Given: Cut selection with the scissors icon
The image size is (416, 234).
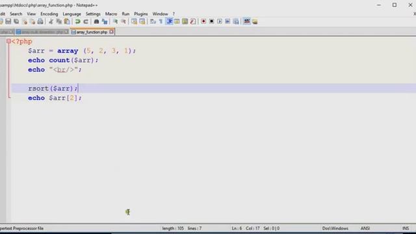Looking at the screenshot, I should coord(51,21).
